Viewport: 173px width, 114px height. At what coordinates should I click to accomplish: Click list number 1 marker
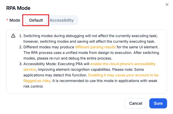(21, 36)
